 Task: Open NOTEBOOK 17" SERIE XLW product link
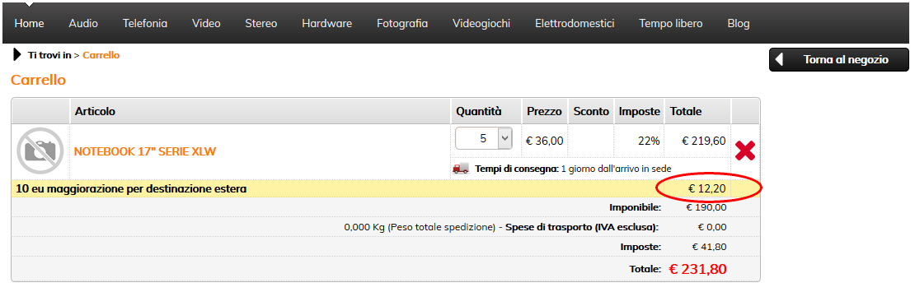145,152
